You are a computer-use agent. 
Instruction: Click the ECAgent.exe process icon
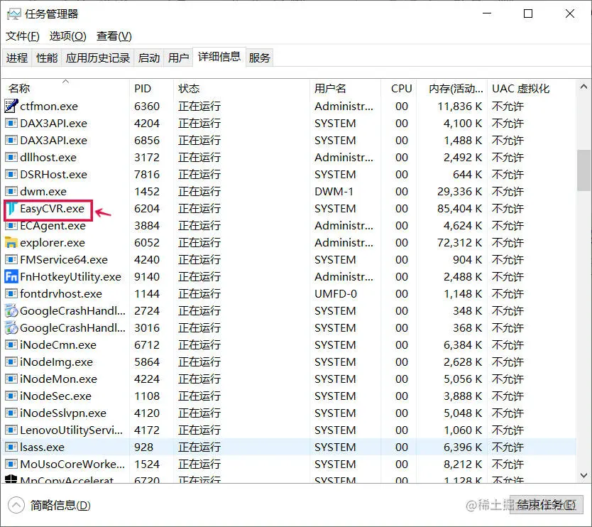(11, 226)
